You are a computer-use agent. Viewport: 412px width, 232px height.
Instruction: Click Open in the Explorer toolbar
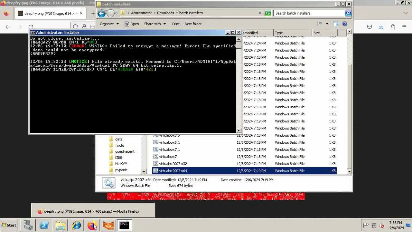click(x=132, y=24)
